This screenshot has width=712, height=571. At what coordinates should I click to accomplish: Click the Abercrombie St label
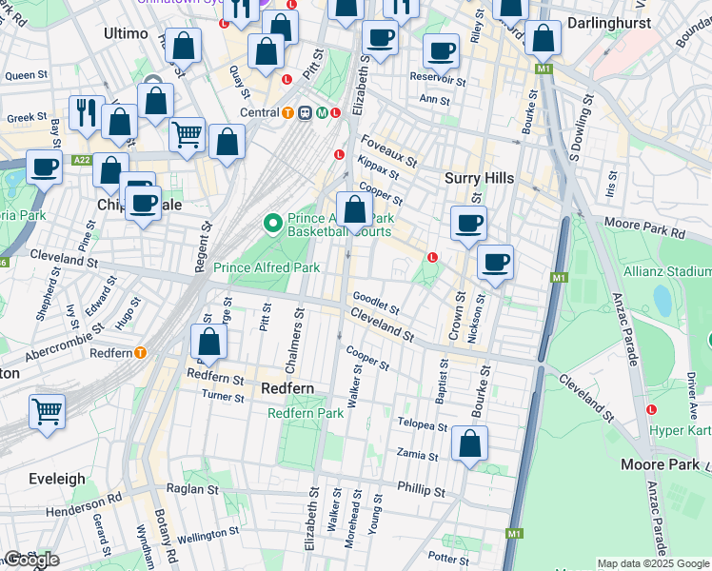[x=65, y=343]
